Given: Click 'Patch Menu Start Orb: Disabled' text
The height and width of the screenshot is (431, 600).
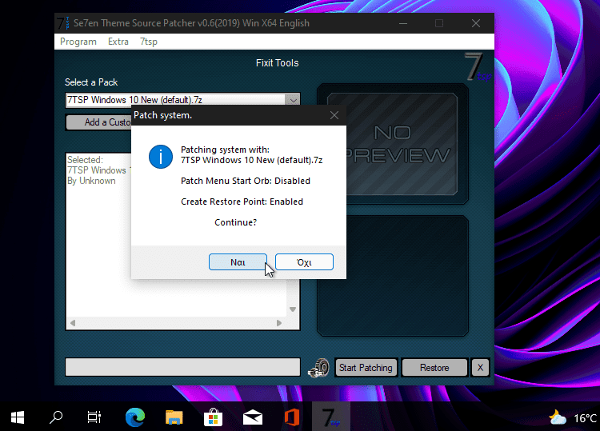Looking at the screenshot, I should pos(246,181).
